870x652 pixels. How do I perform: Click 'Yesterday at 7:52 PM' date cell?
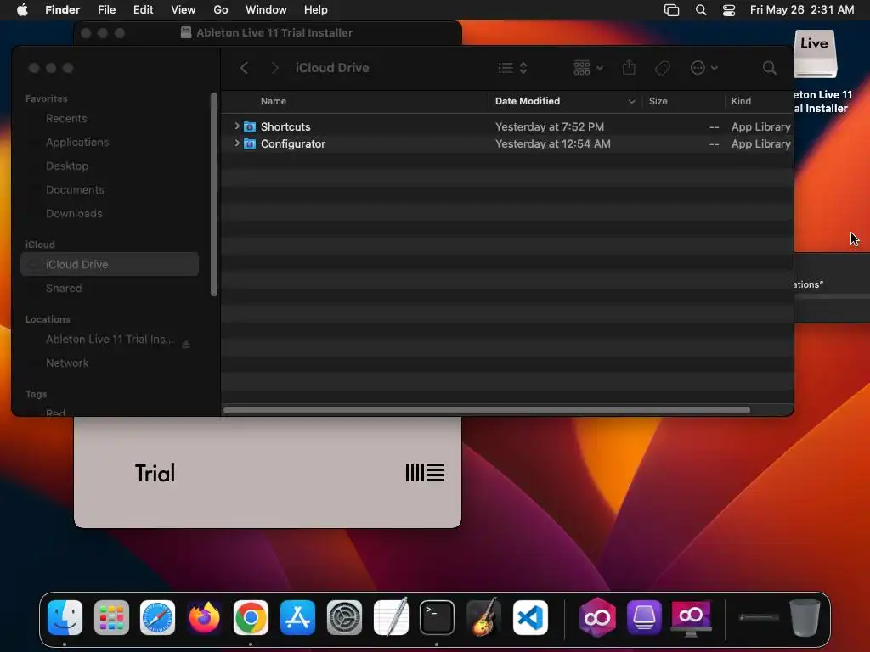(550, 126)
